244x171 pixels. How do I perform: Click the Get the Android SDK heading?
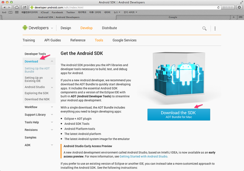(82, 53)
